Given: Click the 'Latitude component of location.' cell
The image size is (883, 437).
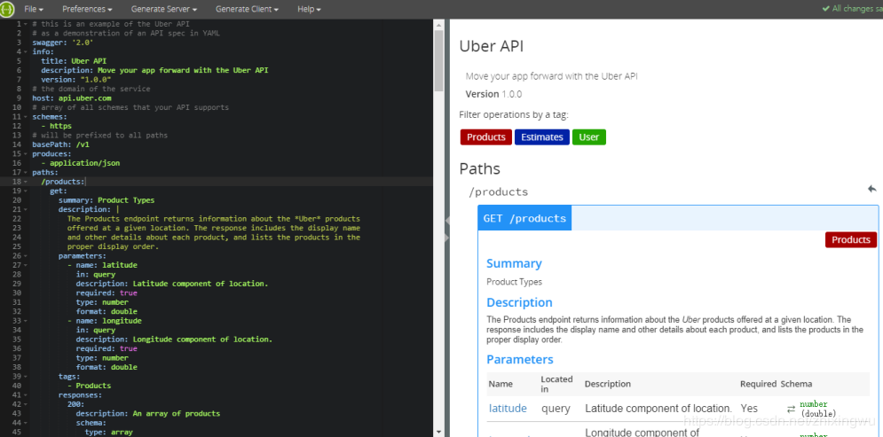Looking at the screenshot, I should coord(658,409).
